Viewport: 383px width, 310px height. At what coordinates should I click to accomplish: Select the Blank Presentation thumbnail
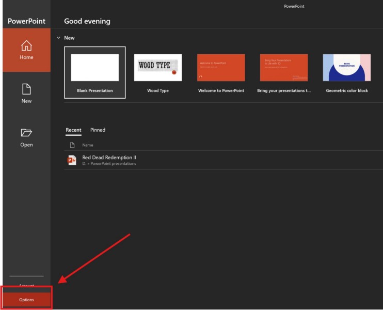(x=95, y=68)
